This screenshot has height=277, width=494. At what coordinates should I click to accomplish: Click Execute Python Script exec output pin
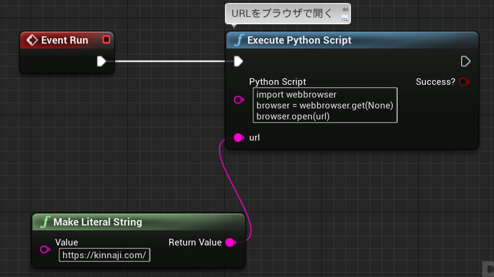[x=466, y=61]
